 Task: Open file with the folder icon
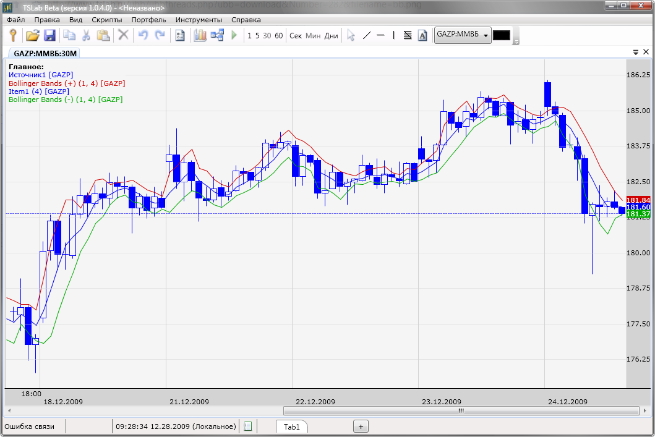[32, 35]
